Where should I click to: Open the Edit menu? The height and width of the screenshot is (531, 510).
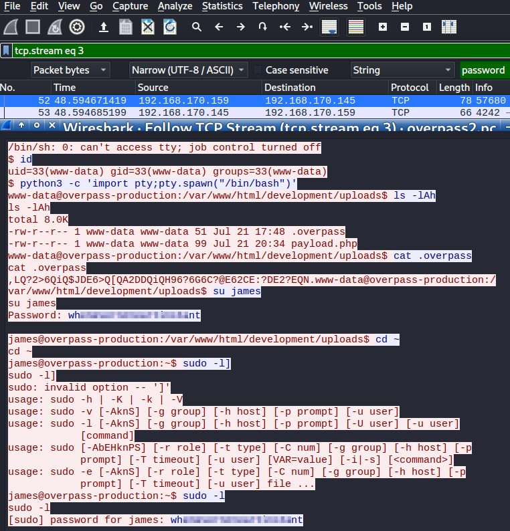(39, 6)
